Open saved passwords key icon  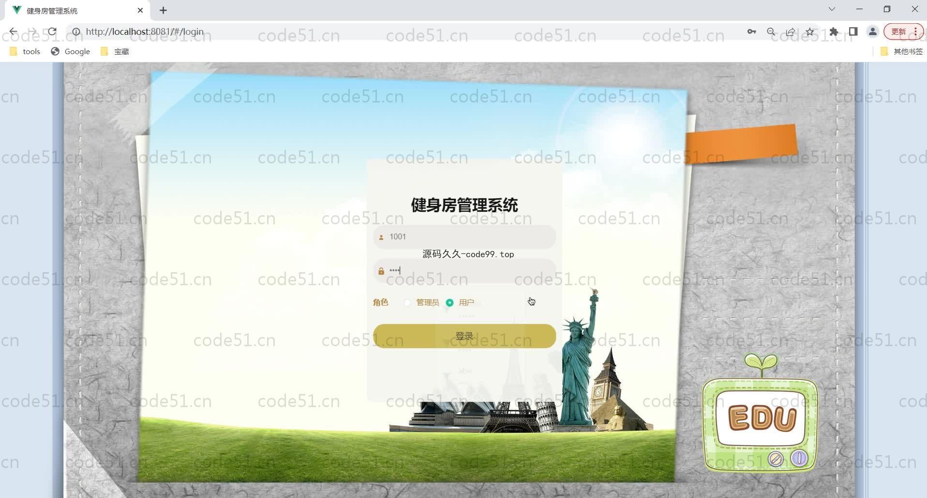pyautogui.click(x=751, y=31)
